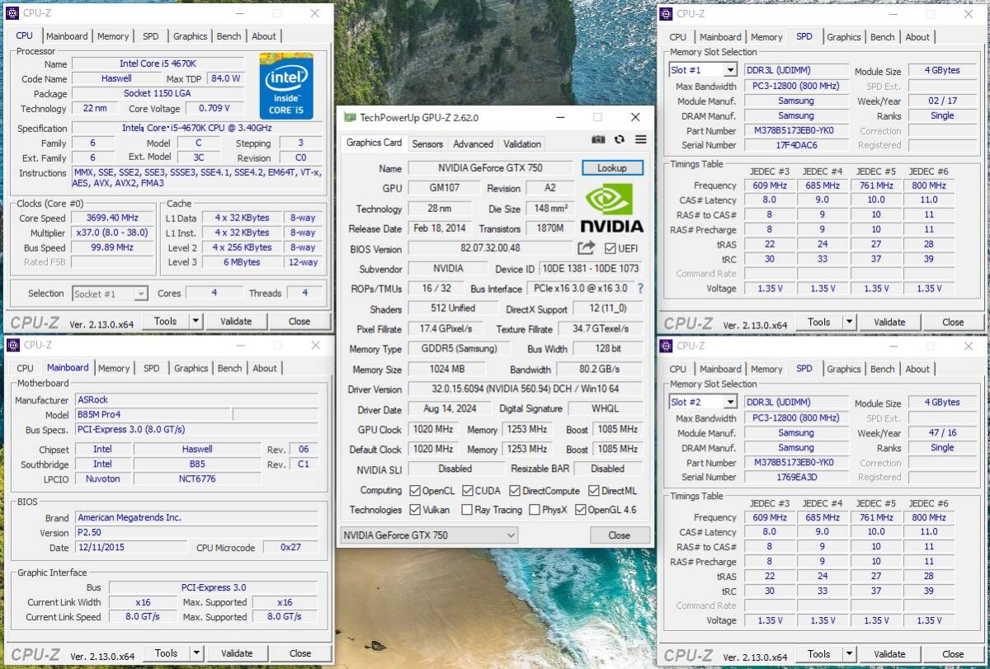This screenshot has height=669, width=990.
Task: Switch to the Bench tab in CPU-Z
Action: tap(229, 35)
